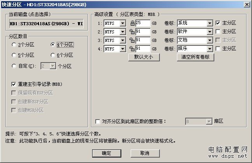Toggle the lock icon for partition 4 size
Screen dimensions: 252x163
coord(132,49)
